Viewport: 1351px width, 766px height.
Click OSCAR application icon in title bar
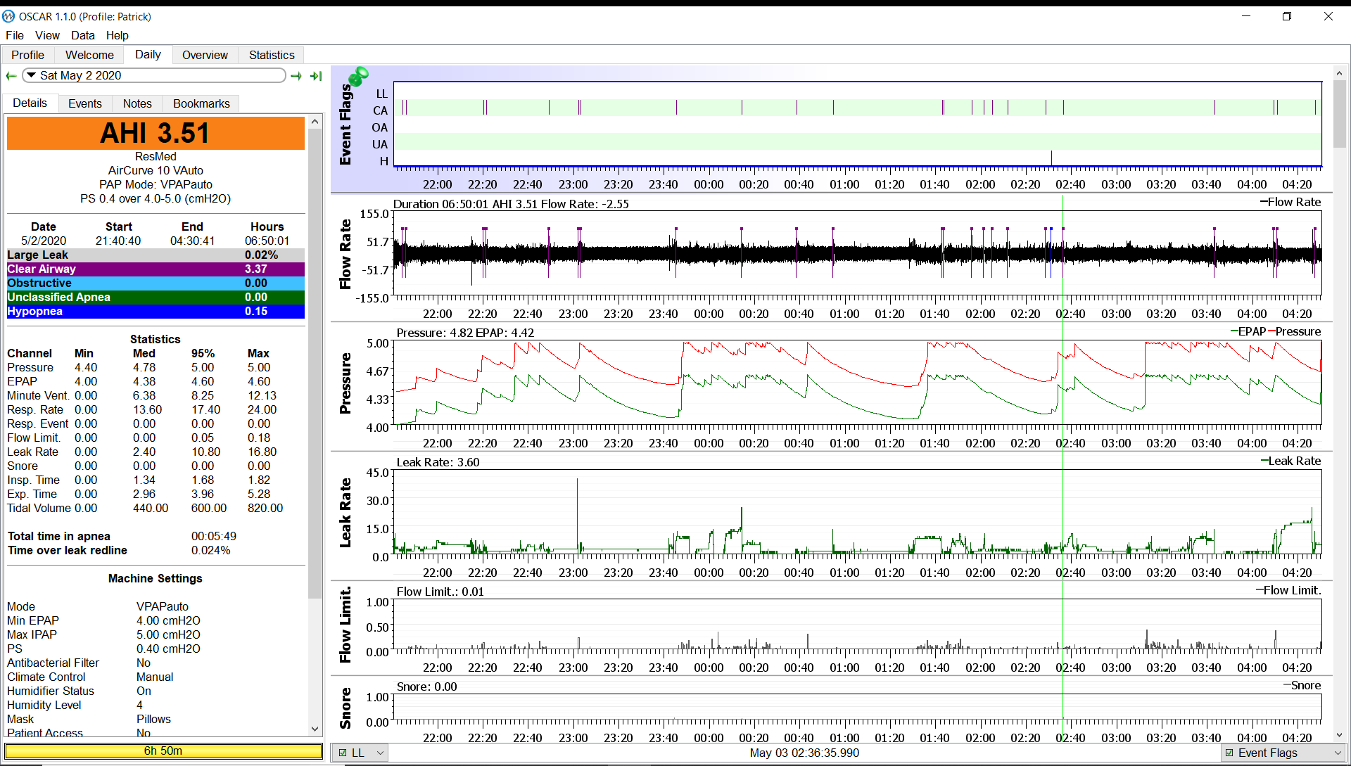[8, 16]
